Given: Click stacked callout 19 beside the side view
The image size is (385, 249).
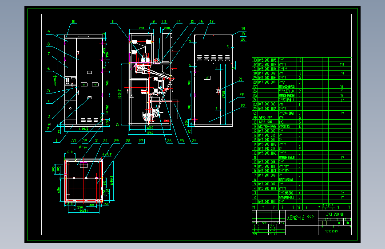Looking at the screenshot, I should tap(243, 34).
